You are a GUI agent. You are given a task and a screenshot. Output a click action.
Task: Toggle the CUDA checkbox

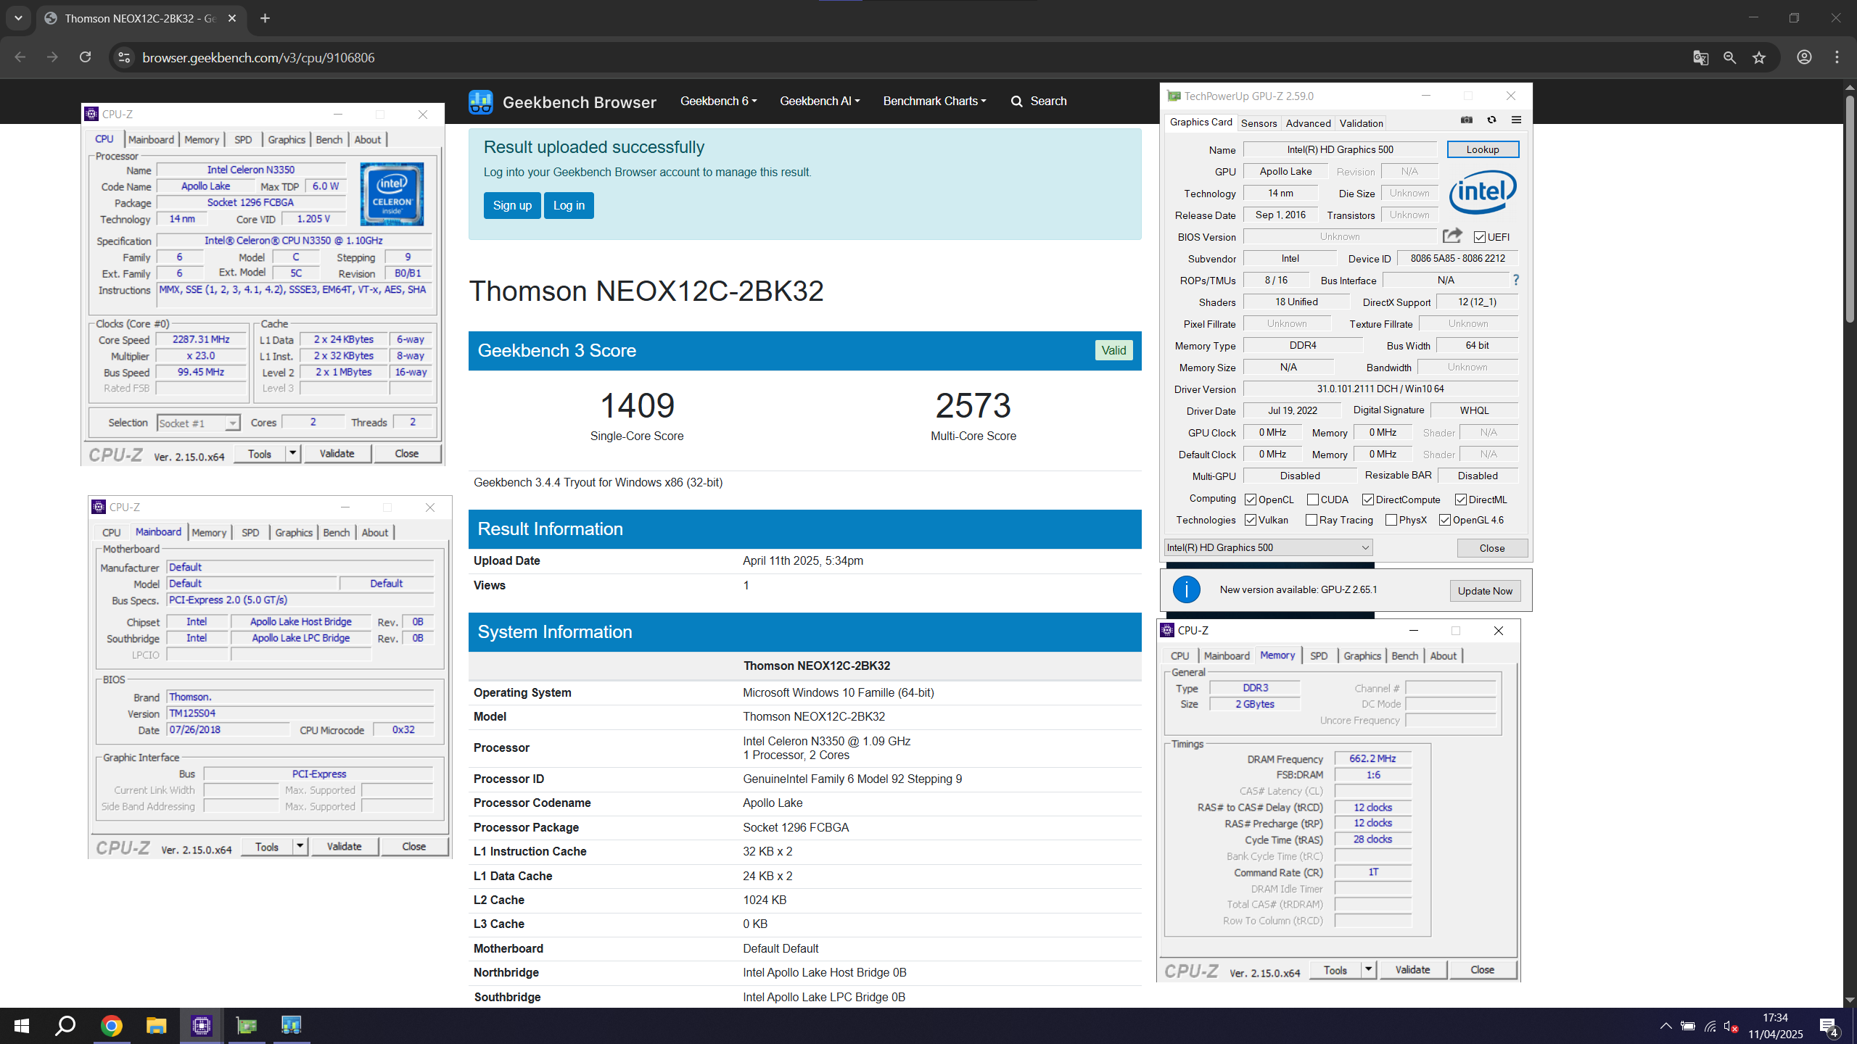coord(1313,500)
